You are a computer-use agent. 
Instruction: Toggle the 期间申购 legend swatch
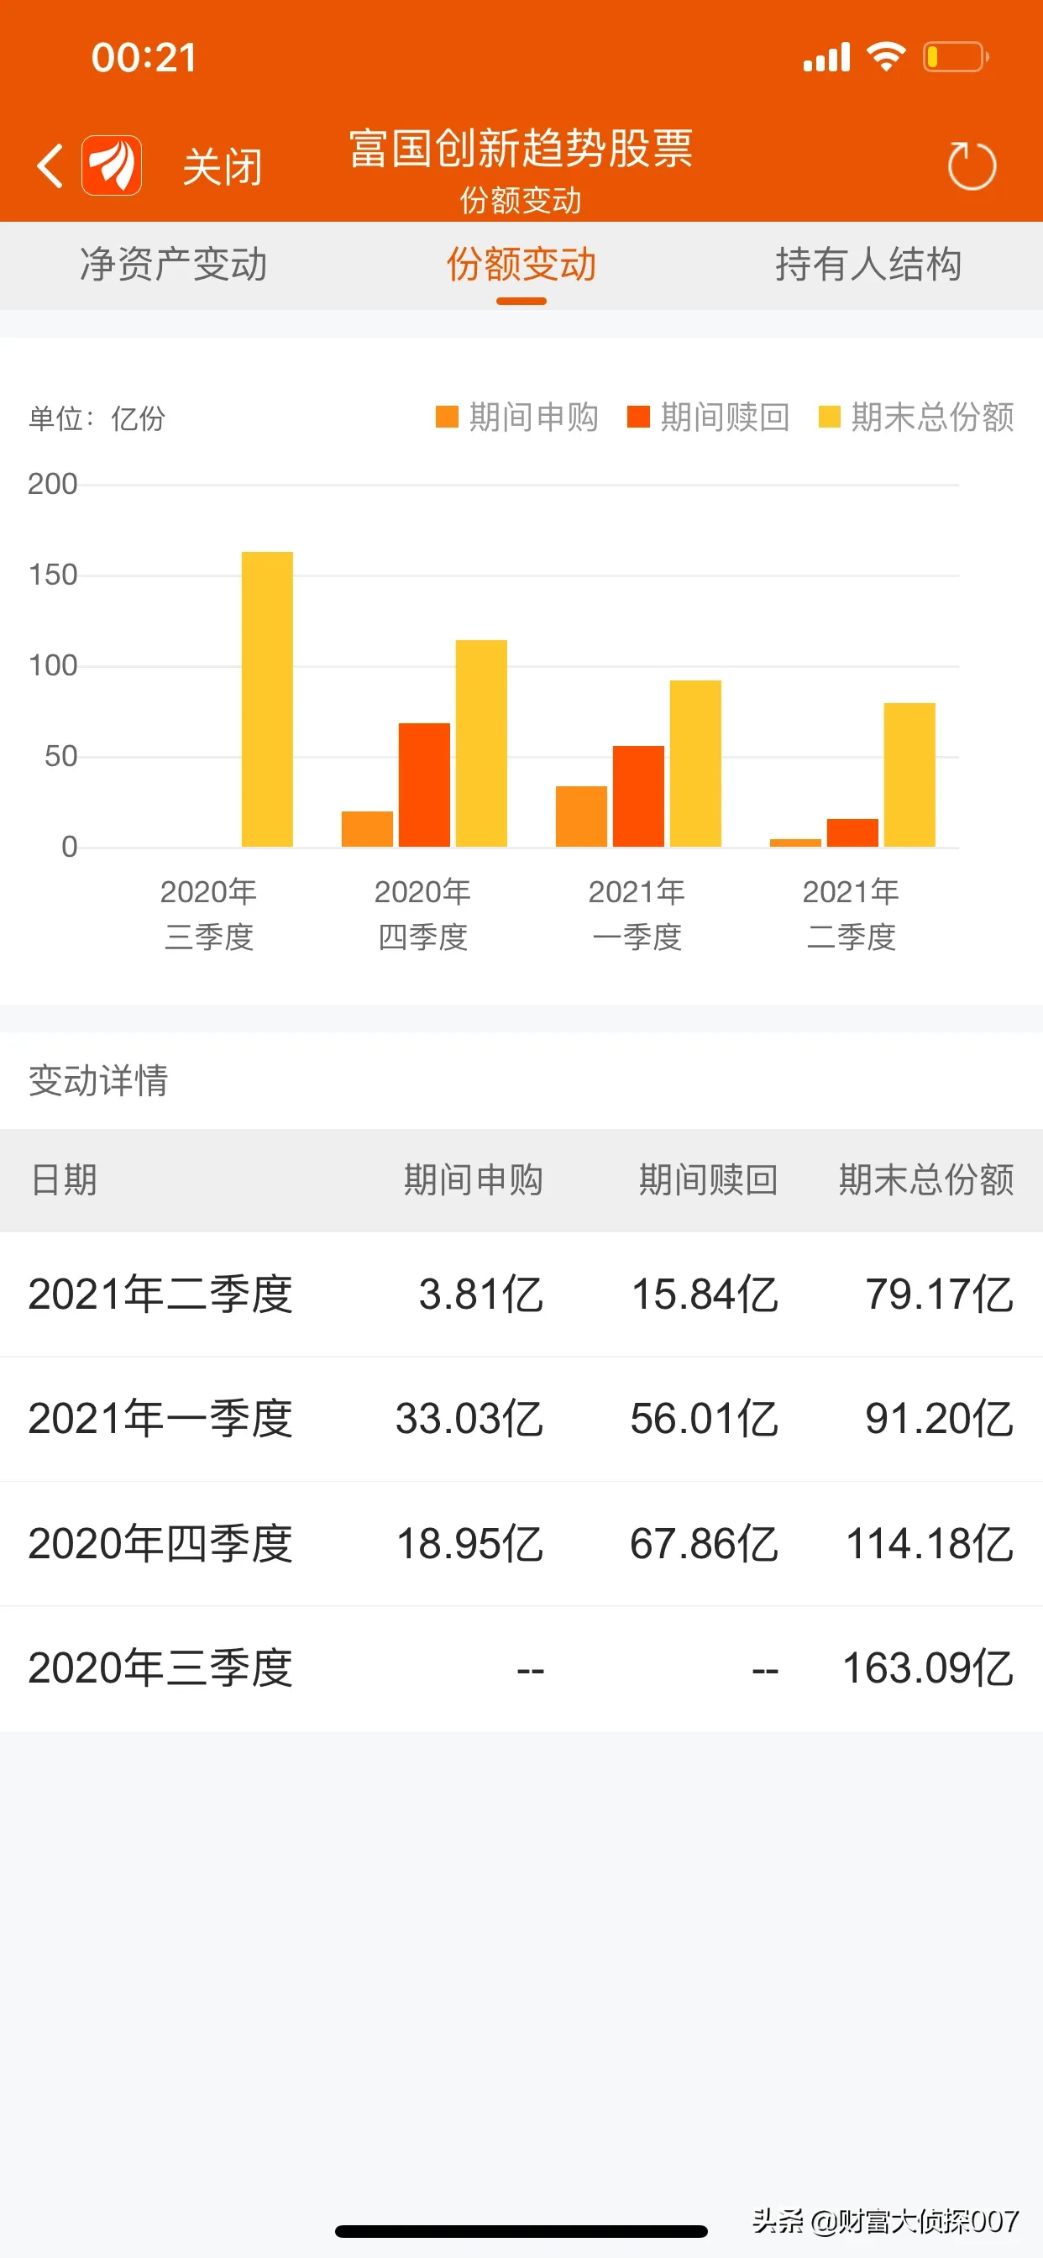pos(447,417)
